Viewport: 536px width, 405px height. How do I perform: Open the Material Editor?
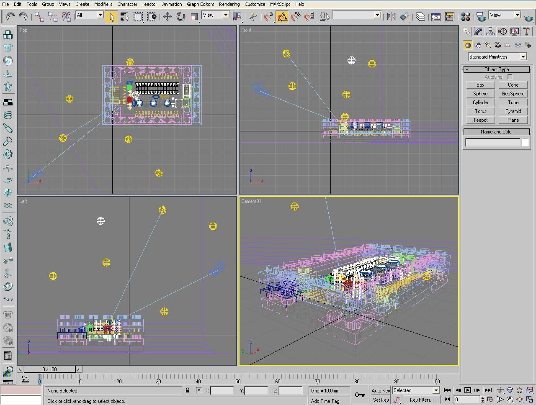click(x=465, y=17)
